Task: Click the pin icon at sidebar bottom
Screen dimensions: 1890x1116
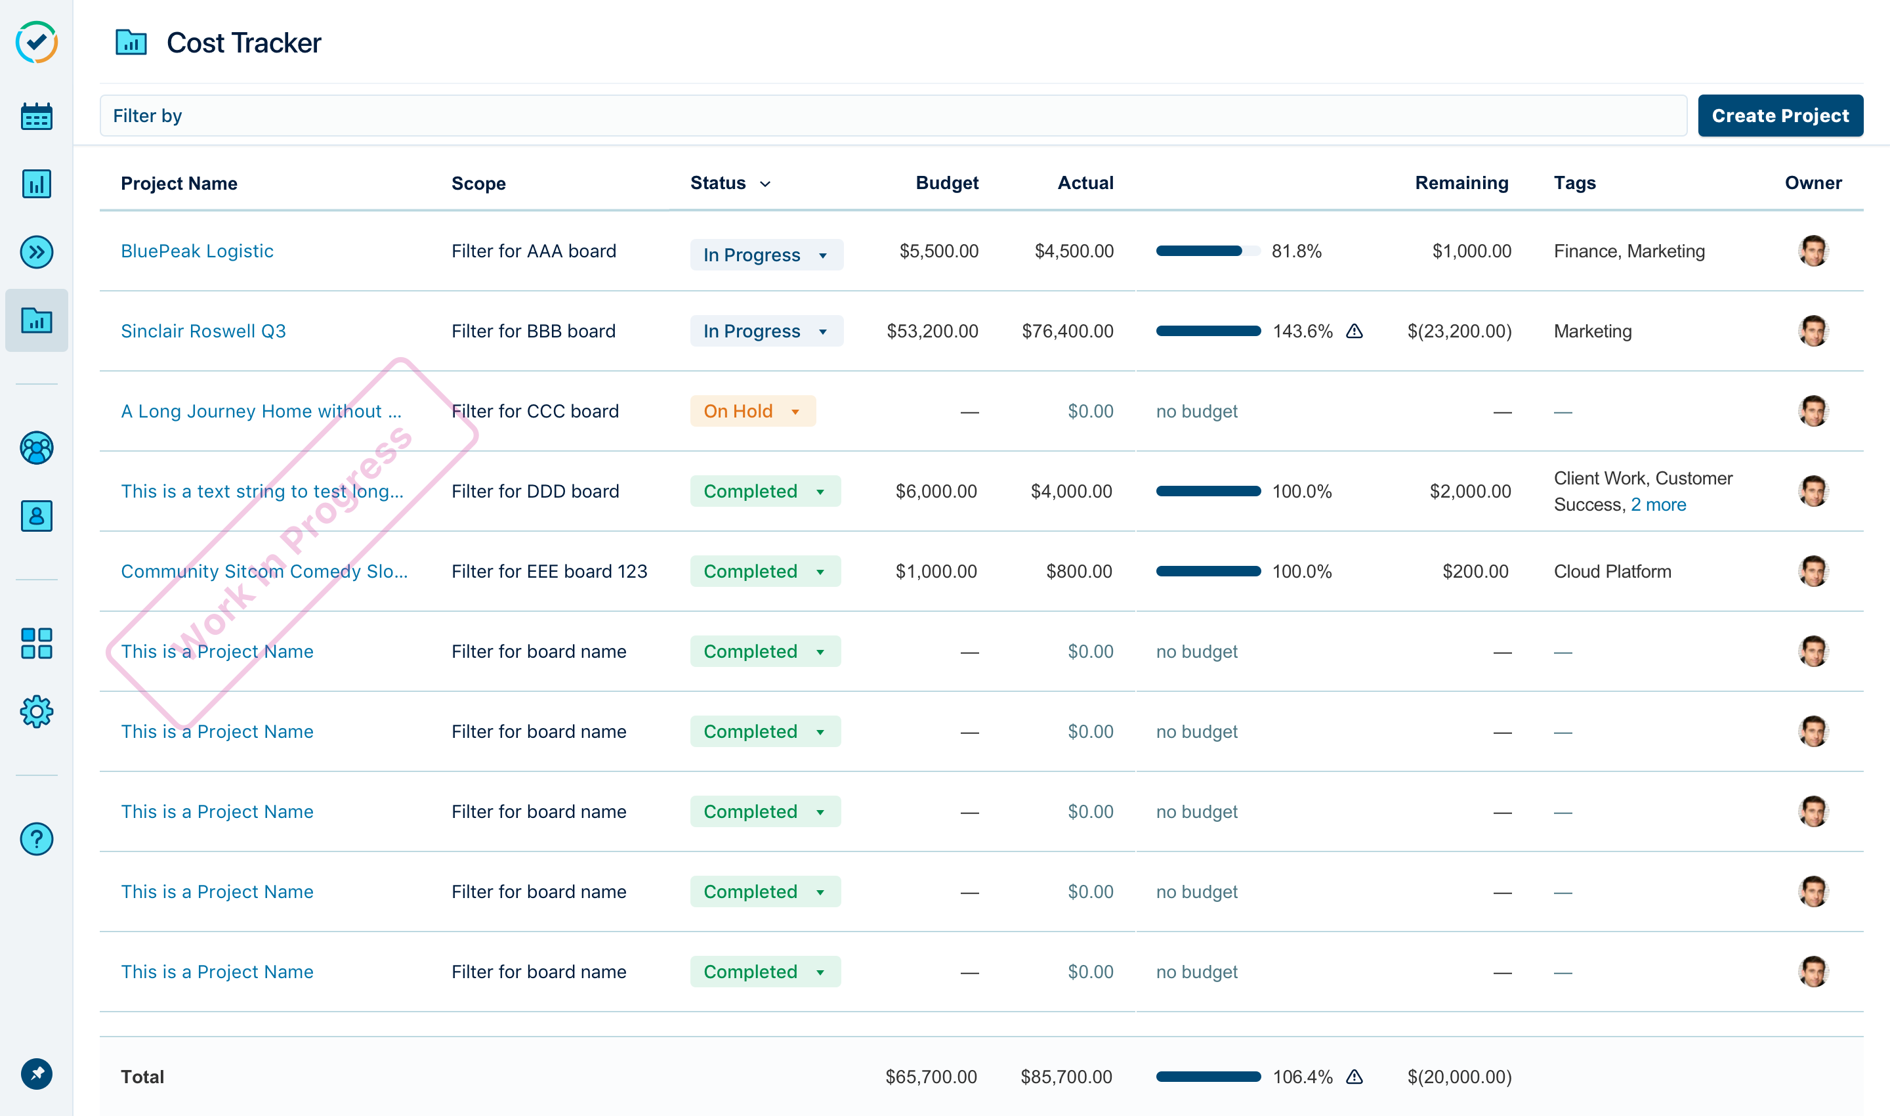Action: (36, 1074)
